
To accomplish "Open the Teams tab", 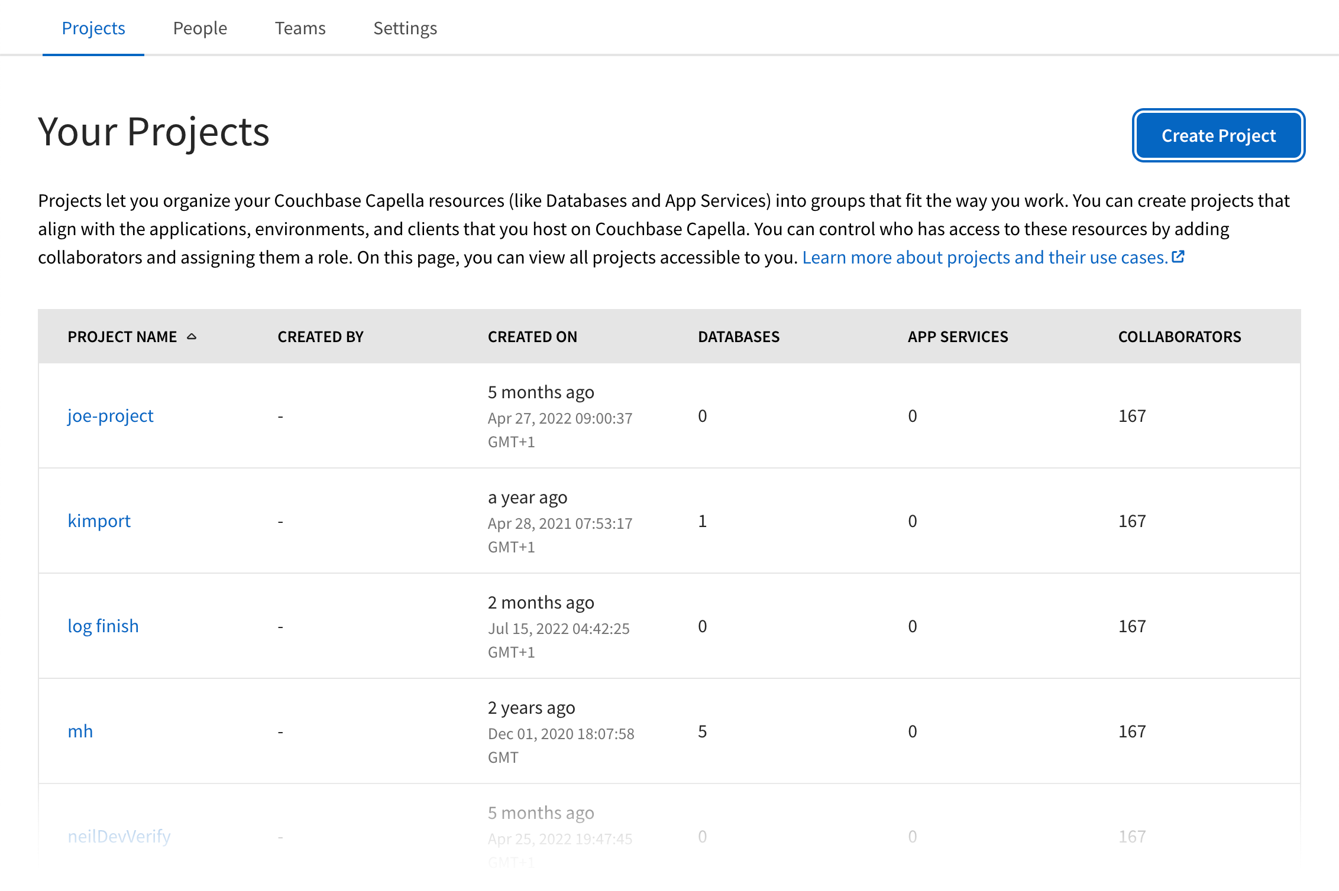I will pos(300,28).
